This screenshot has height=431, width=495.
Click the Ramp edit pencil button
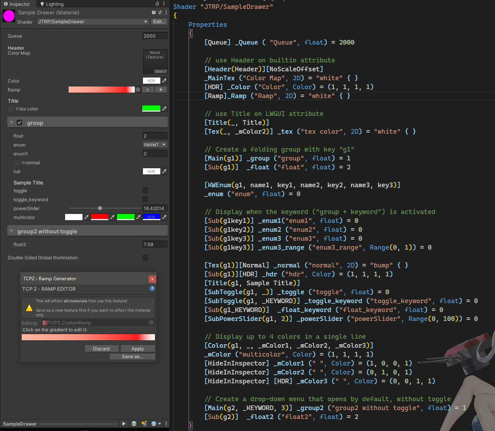point(148,90)
